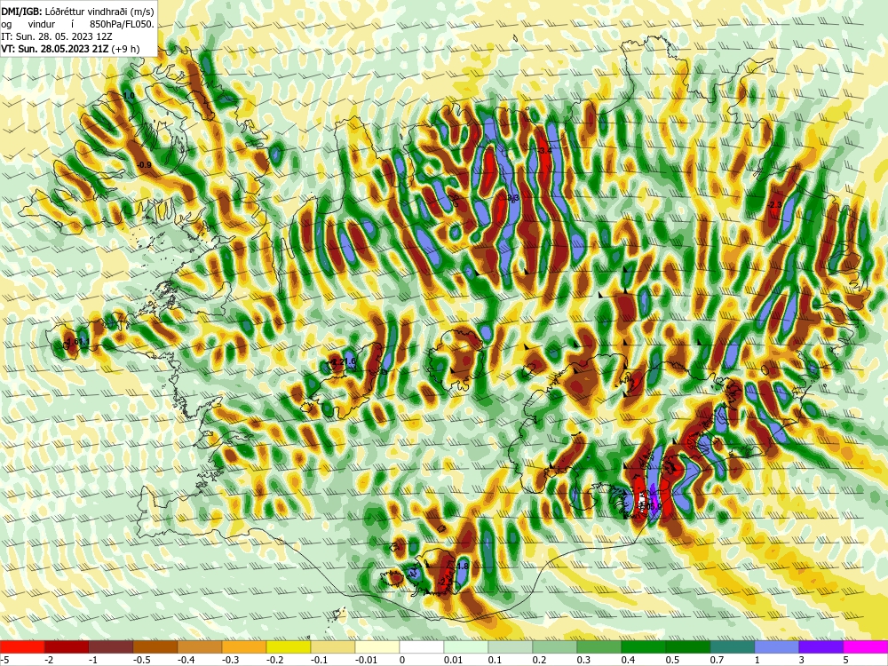Select the medium green legend swatch above 0.3
This screenshot has width=888, height=666.
pyautogui.click(x=599, y=646)
